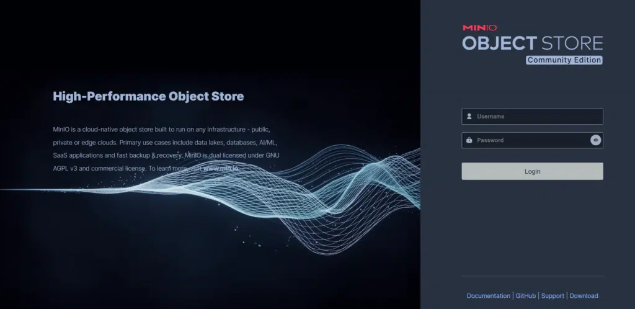Screen dimensions: 635x309
Task: Open the Download link
Action: point(584,295)
